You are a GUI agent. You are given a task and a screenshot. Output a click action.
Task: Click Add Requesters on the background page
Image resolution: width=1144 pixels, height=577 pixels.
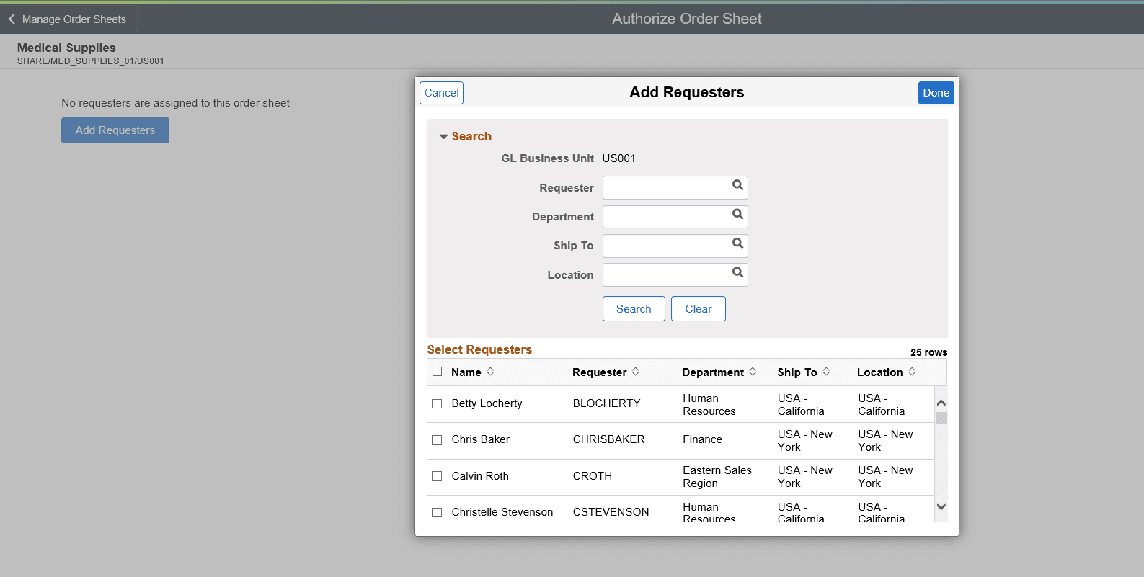click(x=115, y=130)
